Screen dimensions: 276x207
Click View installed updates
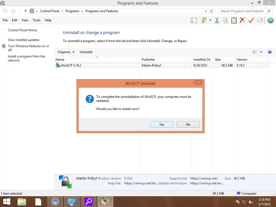[x=24, y=40]
